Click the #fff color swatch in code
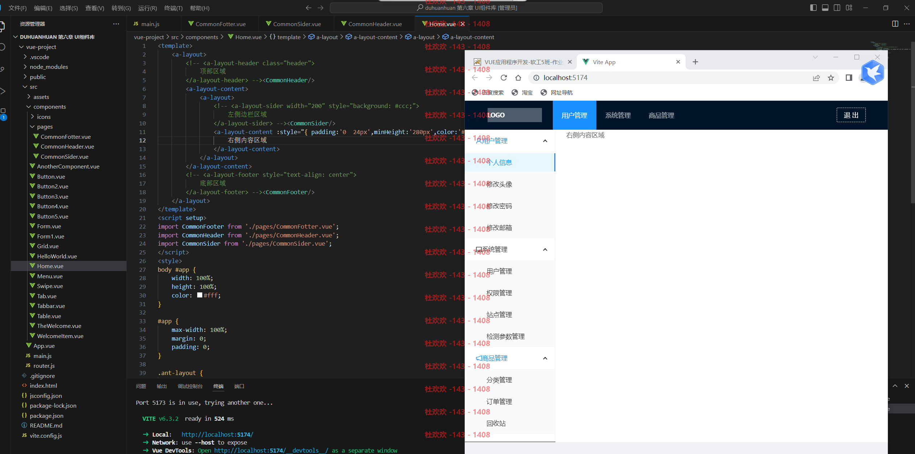 tap(199, 295)
